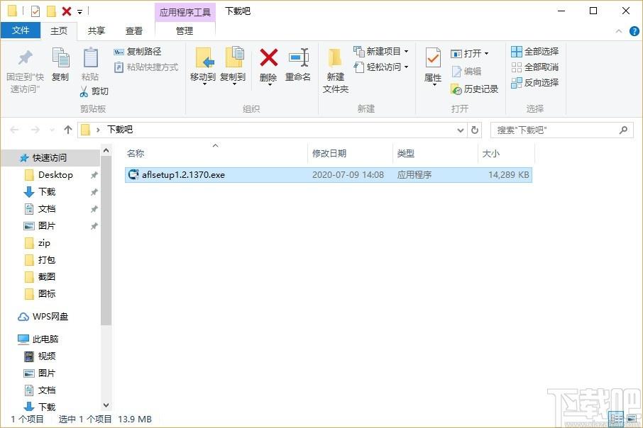This screenshot has width=643, height=428.
Task: Select Quick access (快速访问) in sidebar
Action: (50, 158)
